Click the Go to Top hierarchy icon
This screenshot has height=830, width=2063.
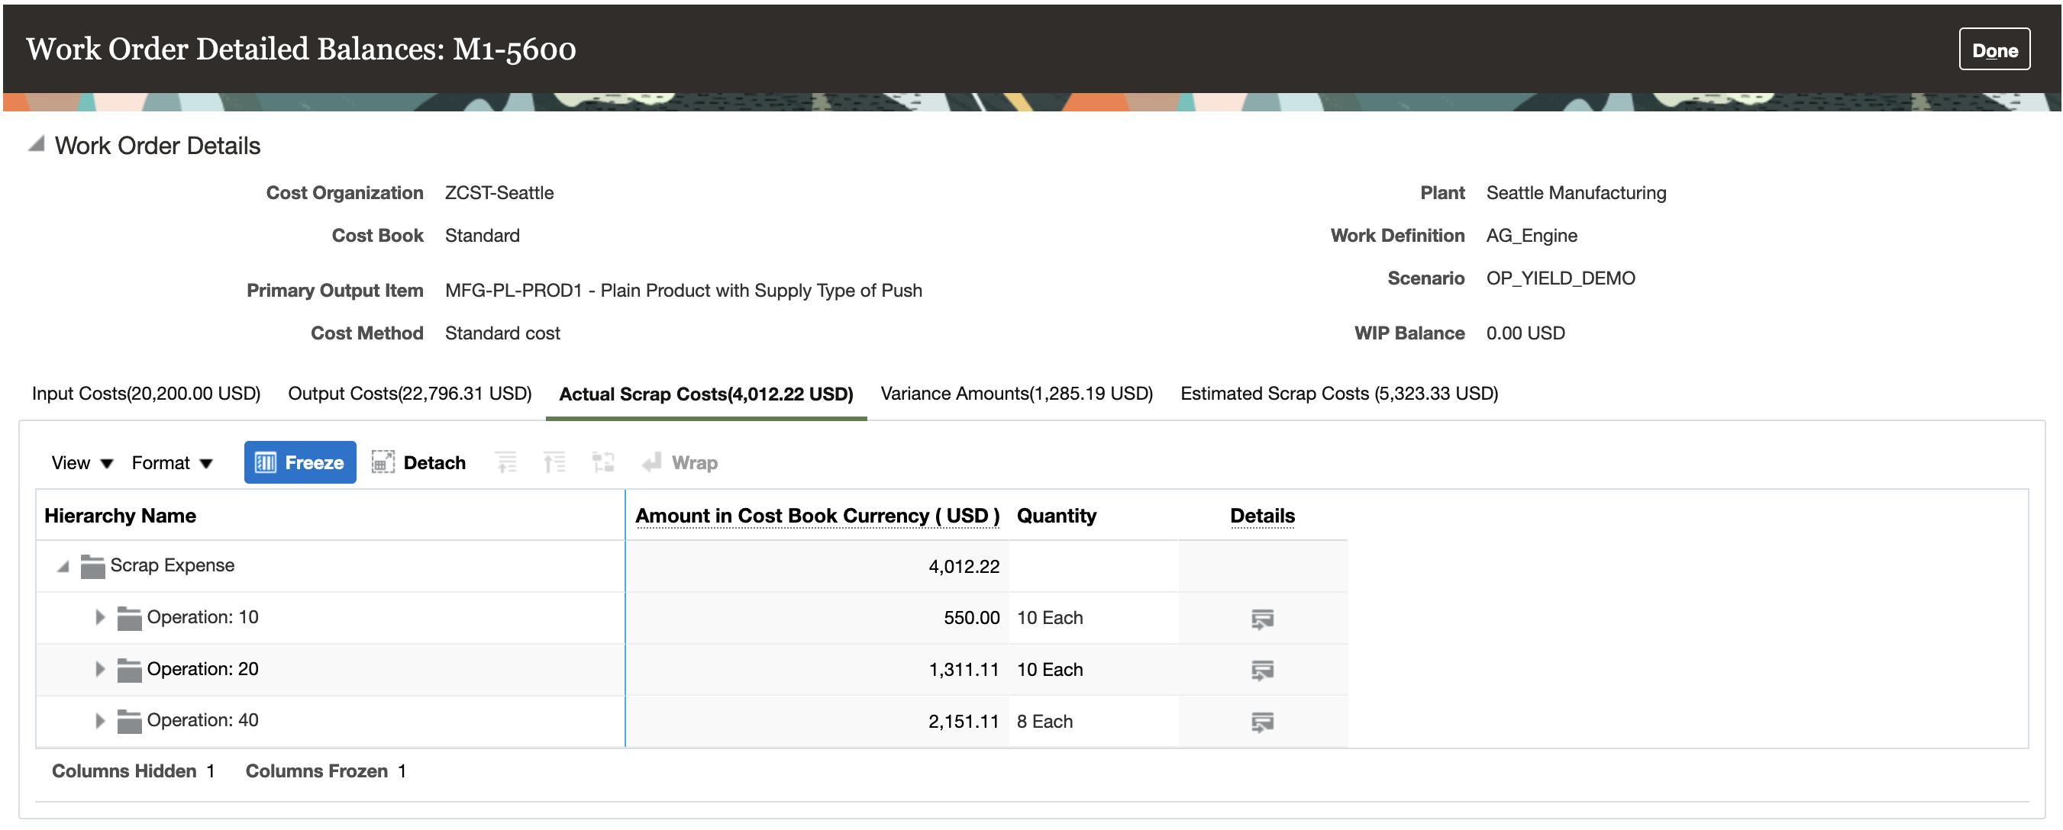pyautogui.click(x=554, y=462)
